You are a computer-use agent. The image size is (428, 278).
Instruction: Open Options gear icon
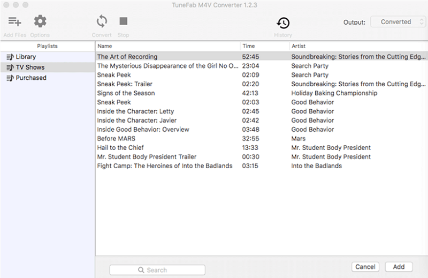pyautogui.click(x=40, y=21)
